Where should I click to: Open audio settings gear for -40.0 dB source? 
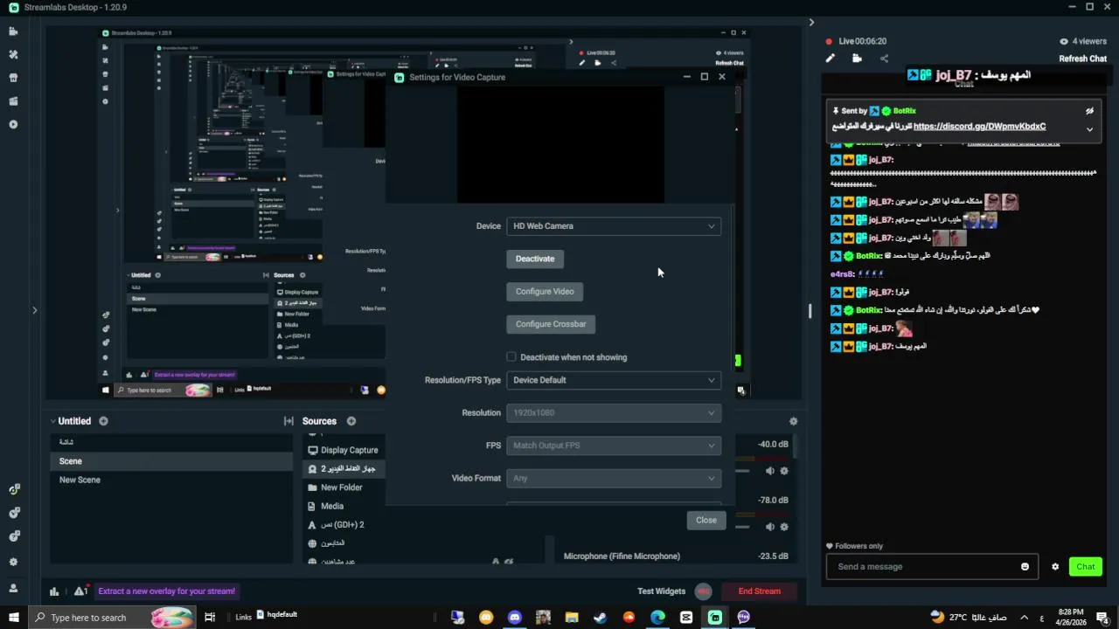click(784, 471)
